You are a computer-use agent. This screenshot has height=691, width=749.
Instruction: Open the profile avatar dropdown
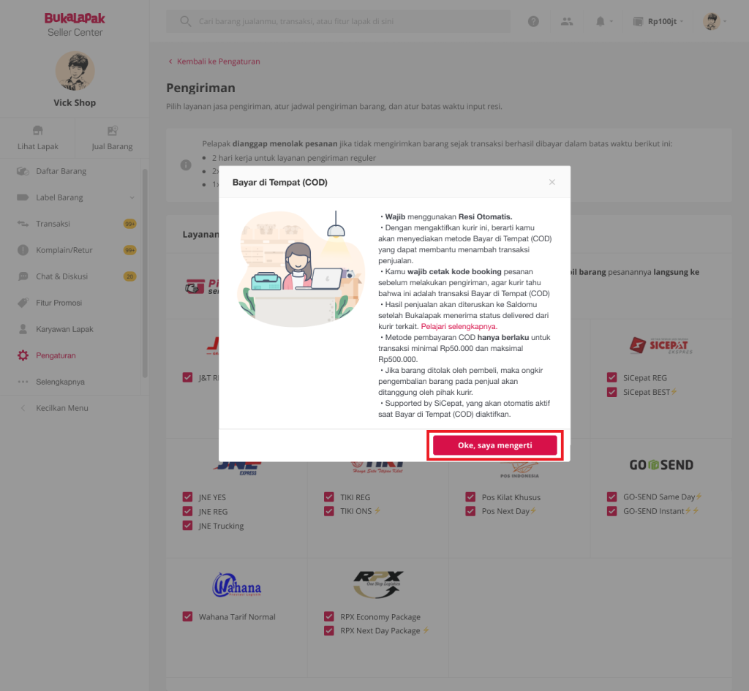tap(715, 21)
